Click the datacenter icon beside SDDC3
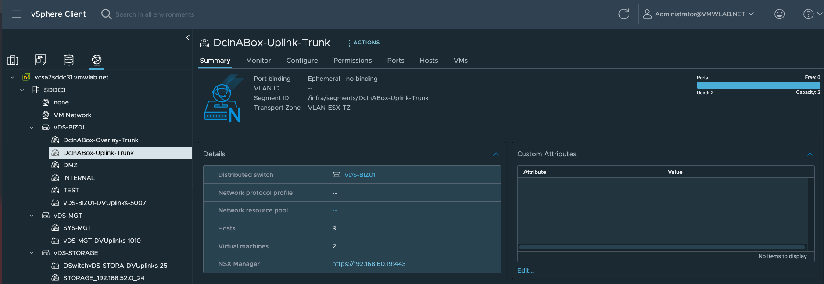Viewport: 824px width, 284px height. tap(36, 90)
